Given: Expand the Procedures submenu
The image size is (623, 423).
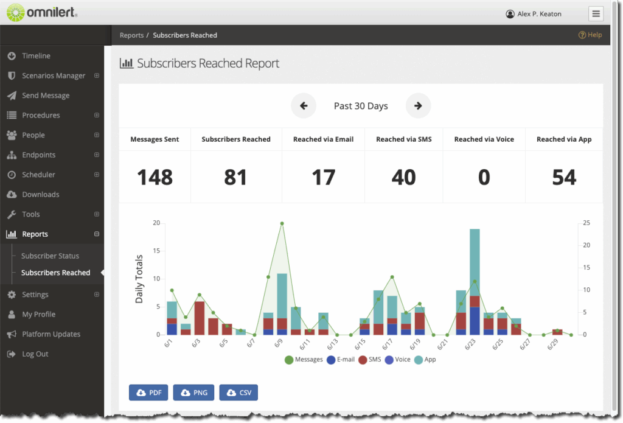Looking at the screenshot, I should (97, 116).
